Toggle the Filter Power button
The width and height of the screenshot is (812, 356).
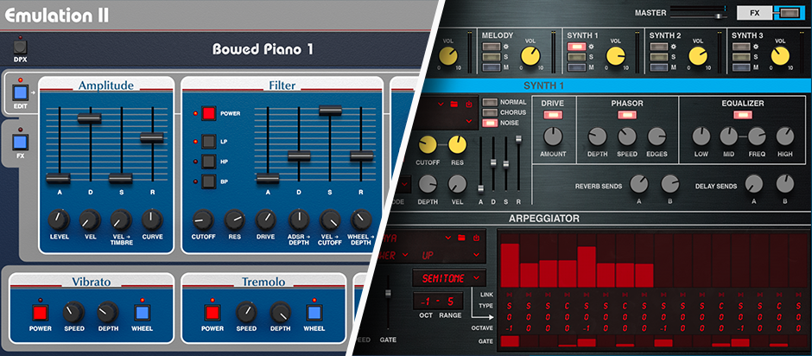[x=208, y=113]
